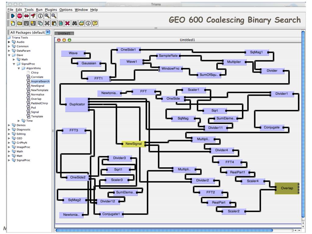312x234 pixels.
Task: Open the Plugins menu
Action: [51, 9]
